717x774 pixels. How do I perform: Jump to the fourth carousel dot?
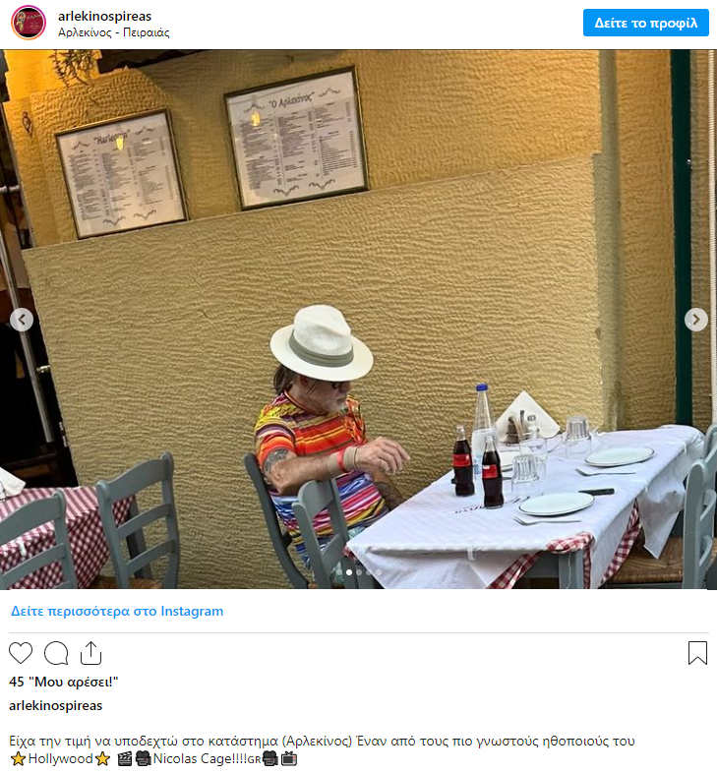coord(369,572)
